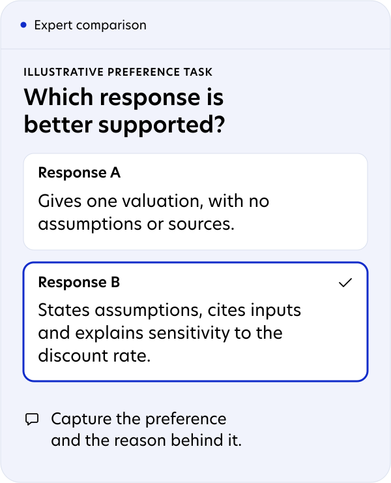Click the Response A heading
391x483 pixels.
pos(80,172)
